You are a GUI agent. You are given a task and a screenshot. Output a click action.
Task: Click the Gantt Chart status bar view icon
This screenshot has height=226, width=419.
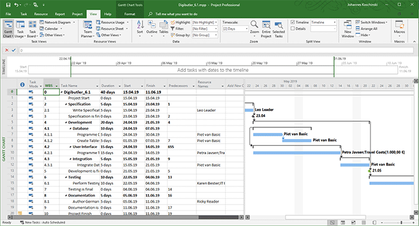pyautogui.click(x=332, y=222)
